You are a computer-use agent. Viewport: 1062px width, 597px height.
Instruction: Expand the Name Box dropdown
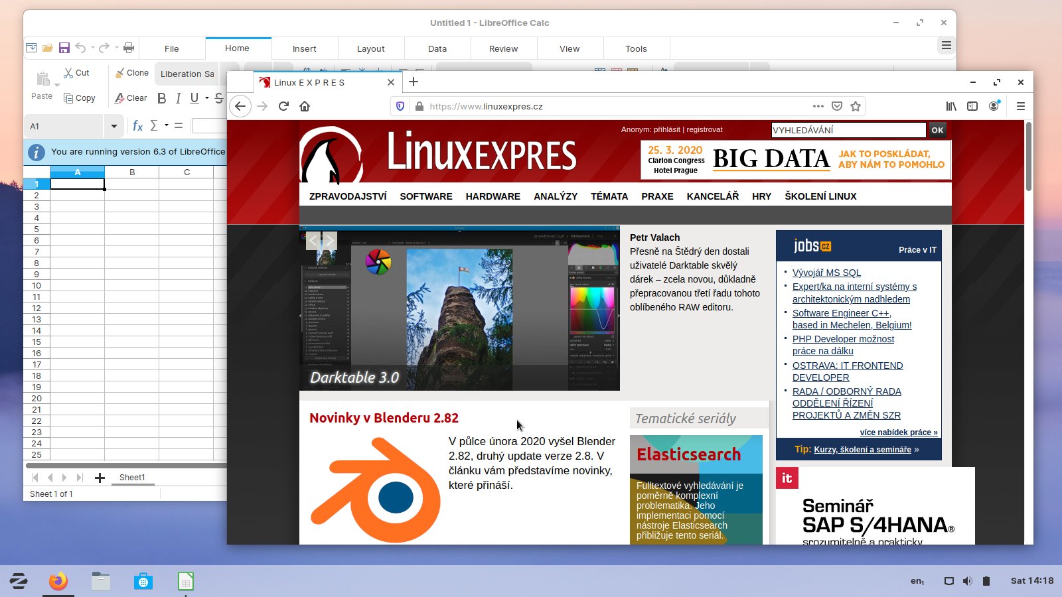tap(114, 126)
